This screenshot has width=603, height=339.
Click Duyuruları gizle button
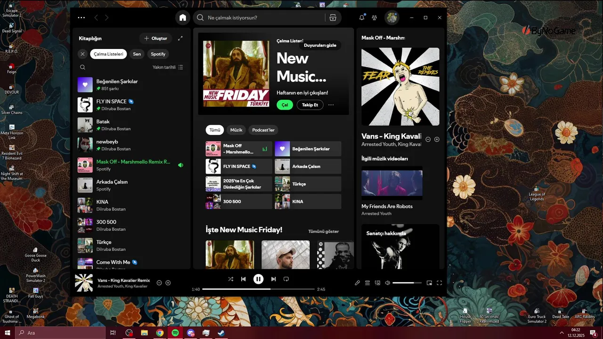tap(320, 45)
